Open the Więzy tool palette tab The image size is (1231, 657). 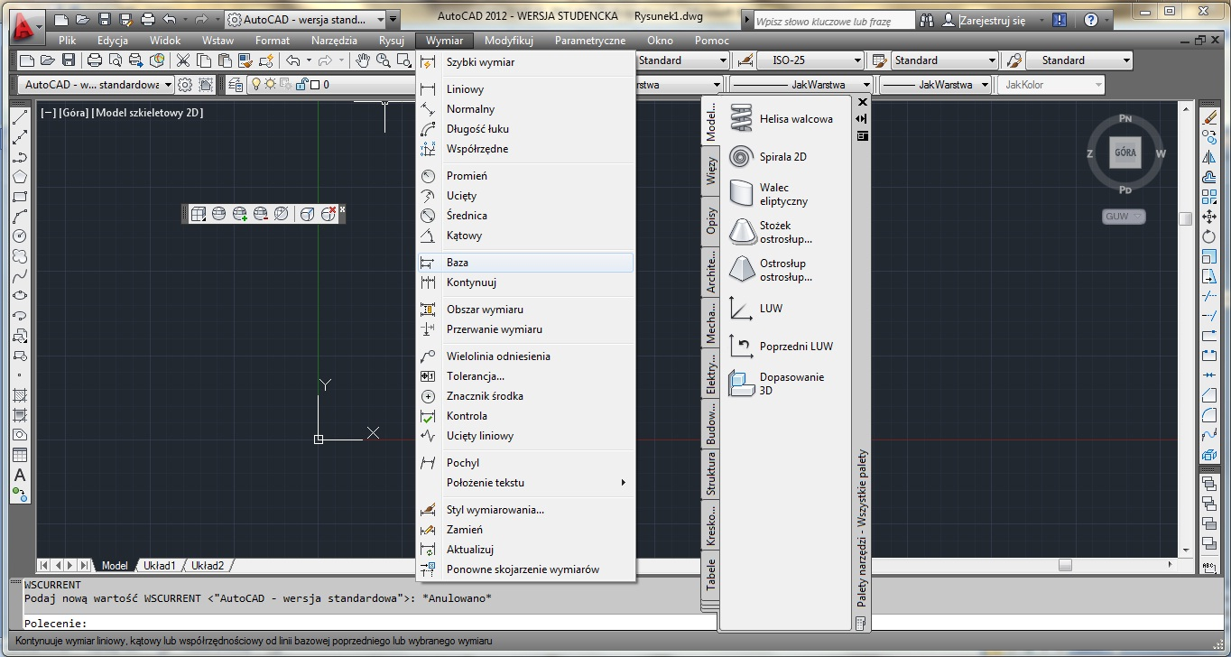(710, 171)
